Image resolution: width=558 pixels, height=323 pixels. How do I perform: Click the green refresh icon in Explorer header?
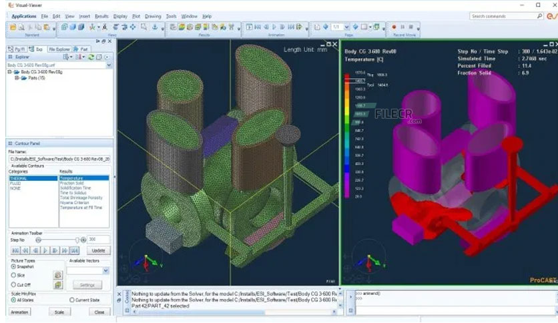(91, 57)
